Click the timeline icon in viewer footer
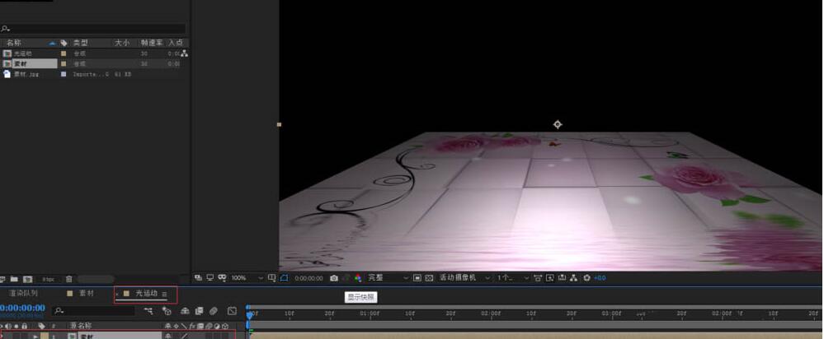Image resolution: width=824 pixels, height=339 pixels. (562, 278)
